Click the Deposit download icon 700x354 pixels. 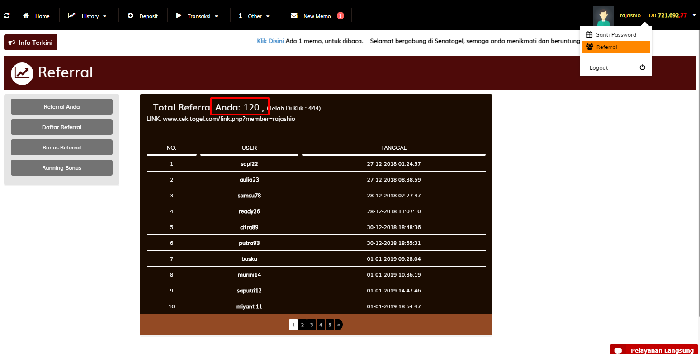pos(131,16)
